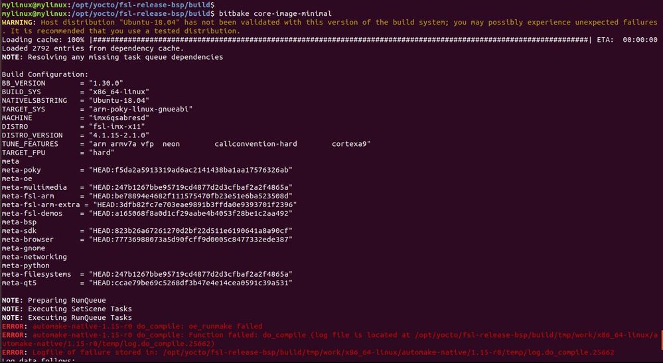This screenshot has height=363, width=663.
Task: Click the Loading cache progress bar
Action: click(338, 40)
